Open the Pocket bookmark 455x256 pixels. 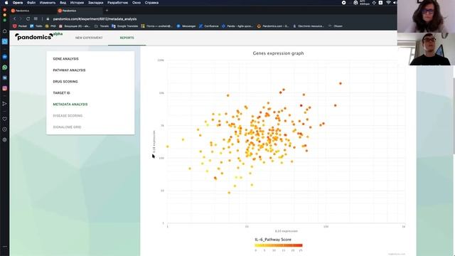pos(20,26)
